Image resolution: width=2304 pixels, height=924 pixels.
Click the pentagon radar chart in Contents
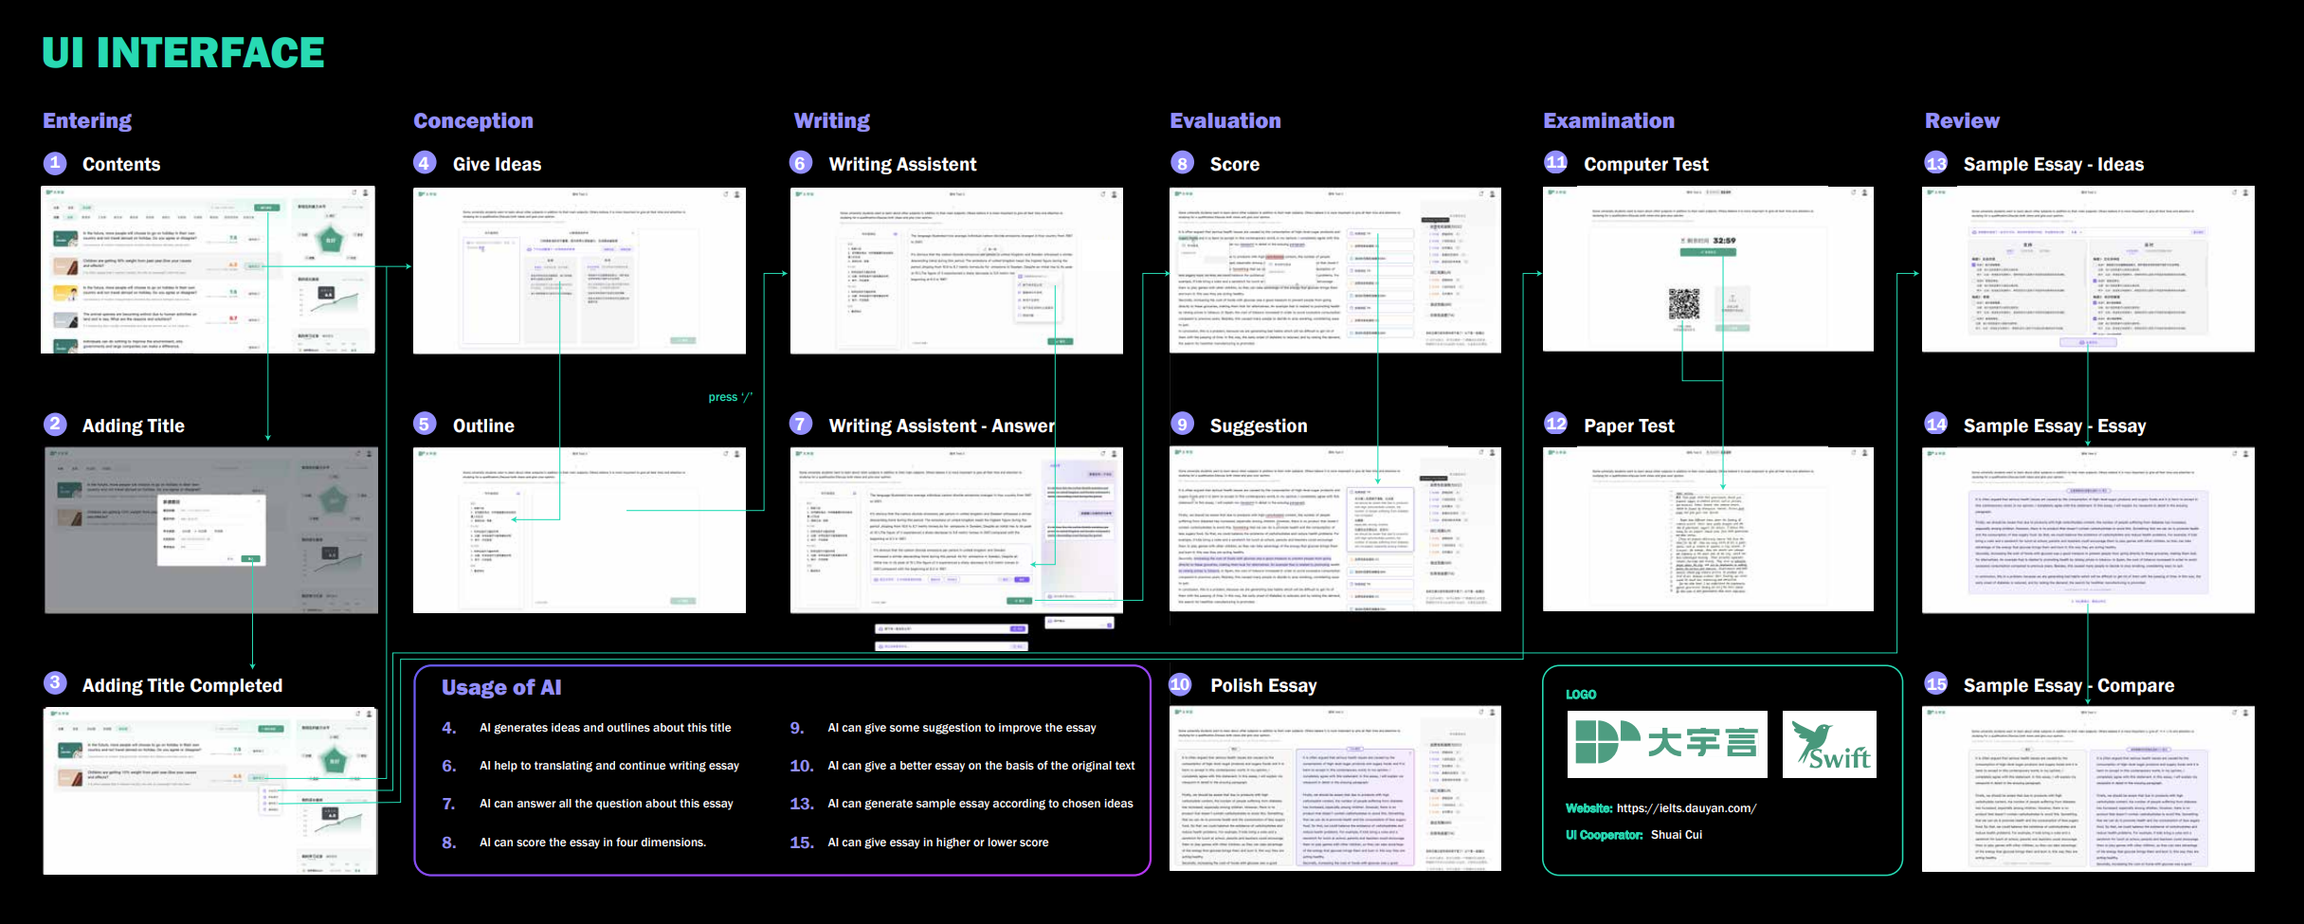coord(331,240)
